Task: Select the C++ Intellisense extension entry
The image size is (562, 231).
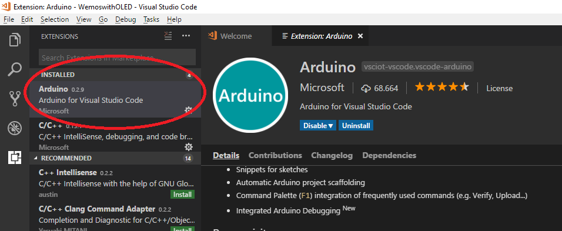Action: 115,183
